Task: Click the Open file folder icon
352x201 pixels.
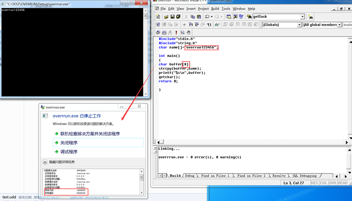Action: [166, 17]
